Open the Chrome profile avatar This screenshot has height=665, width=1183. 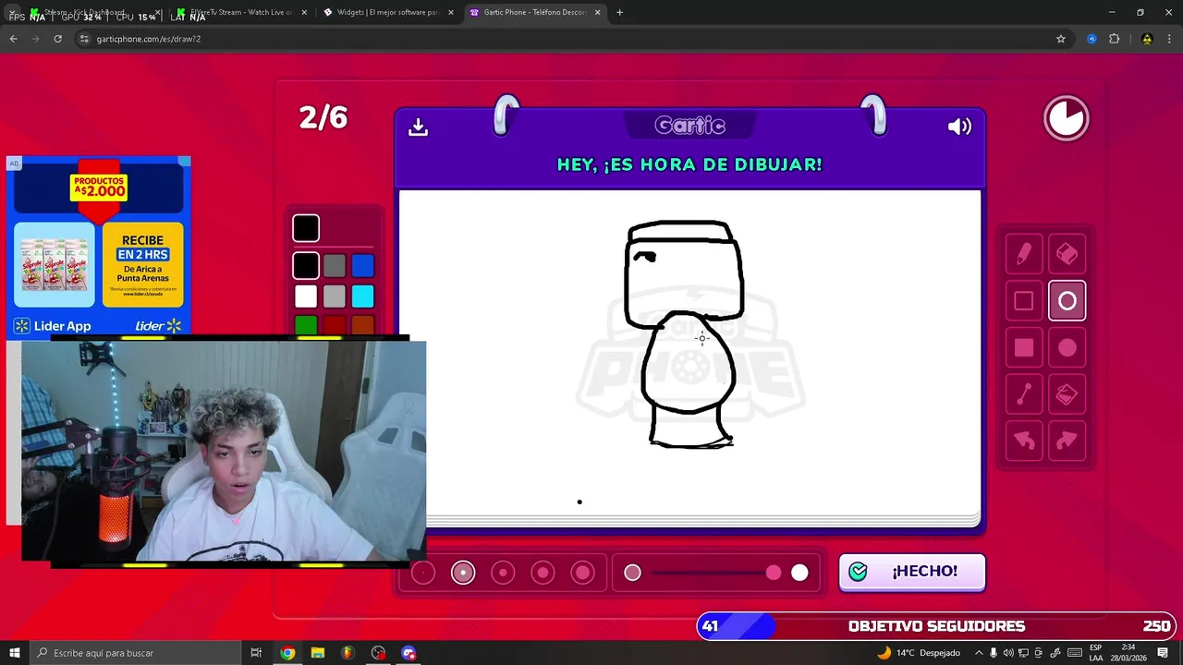[x=1147, y=39]
